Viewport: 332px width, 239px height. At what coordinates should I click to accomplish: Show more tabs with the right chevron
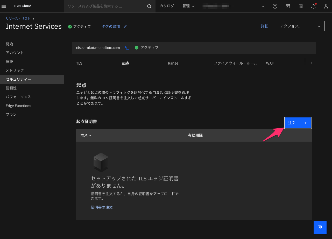311,63
